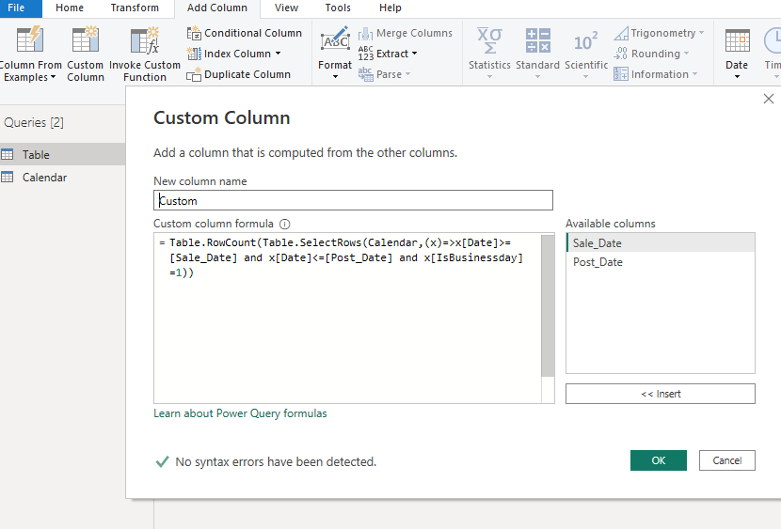Screen dimensions: 781x529
Task: Click Merge Columns
Action: 405,33
